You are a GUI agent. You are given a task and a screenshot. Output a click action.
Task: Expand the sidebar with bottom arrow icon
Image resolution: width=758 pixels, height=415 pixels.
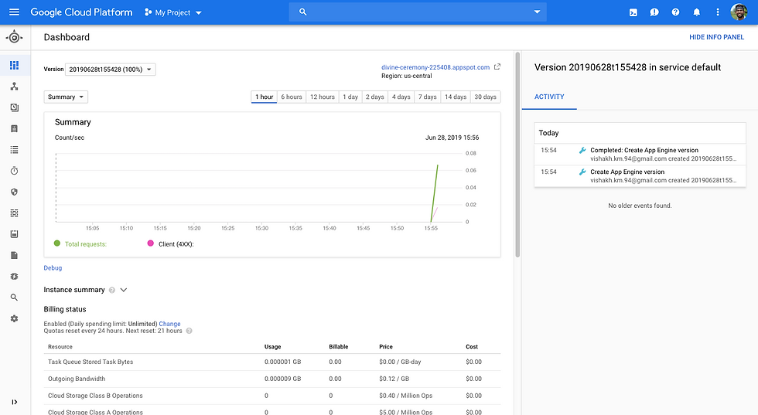pos(14,402)
